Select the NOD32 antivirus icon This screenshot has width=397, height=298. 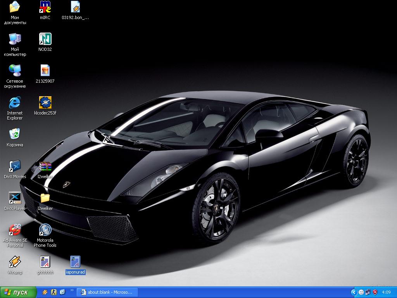pyautogui.click(x=45, y=39)
